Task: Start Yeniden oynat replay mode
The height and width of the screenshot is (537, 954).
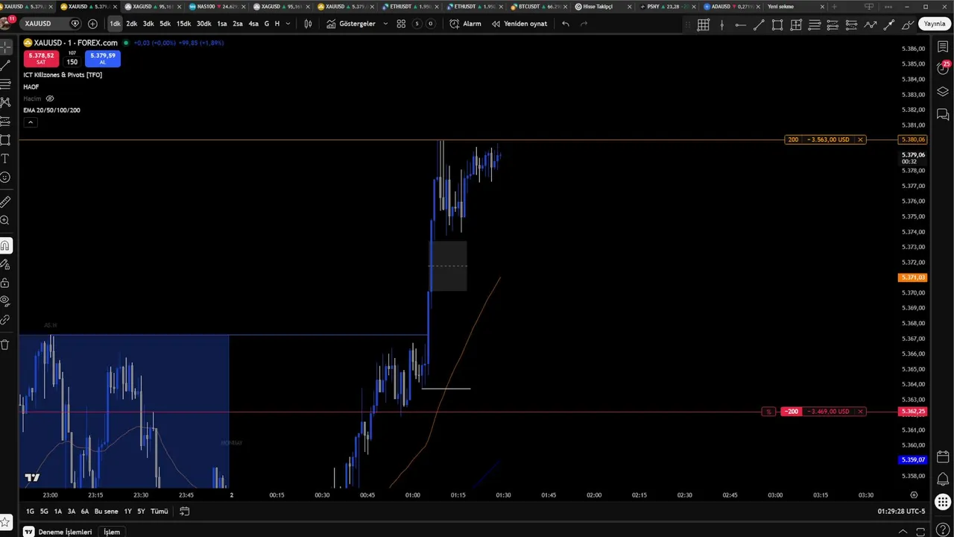Action: coord(519,24)
